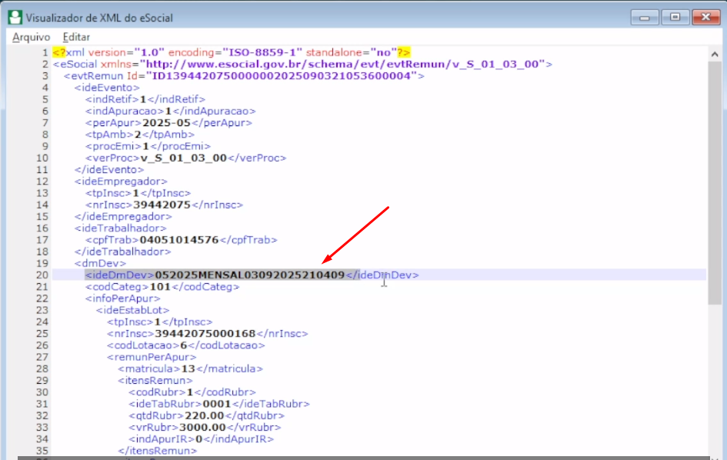Click the indApuracao line
Viewport: 727px width, 460px height.
tap(170, 112)
